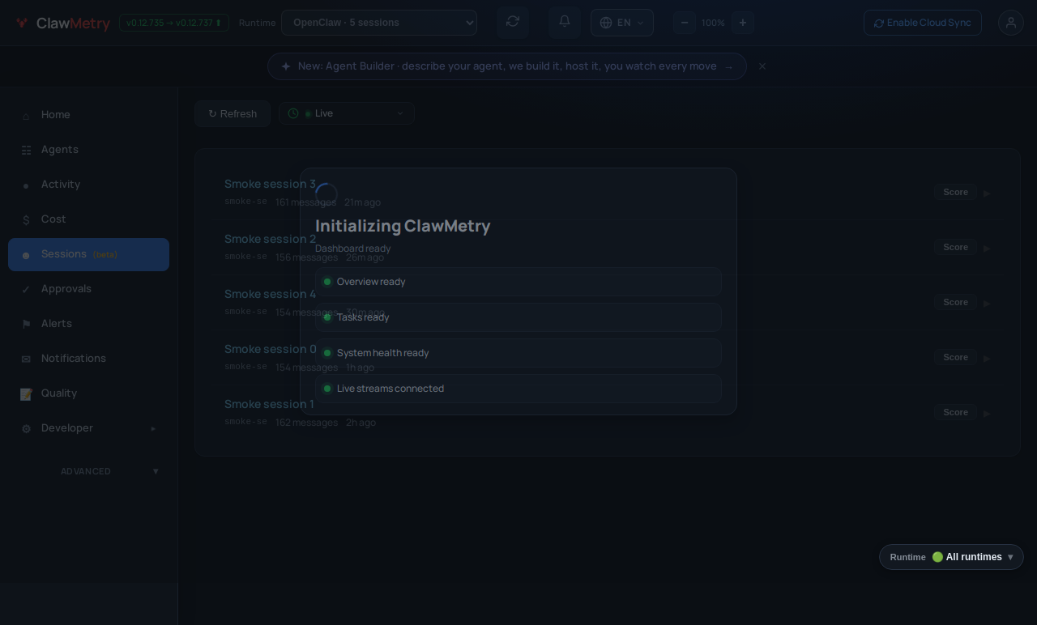Click the Agents grid icon

26,151
